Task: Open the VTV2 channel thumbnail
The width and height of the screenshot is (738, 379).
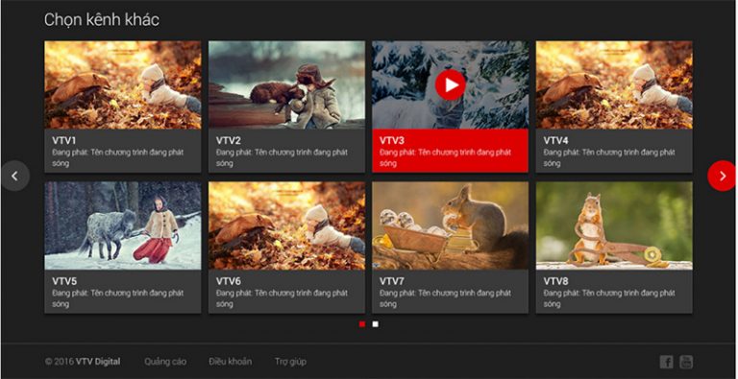Action: pyautogui.click(x=286, y=85)
